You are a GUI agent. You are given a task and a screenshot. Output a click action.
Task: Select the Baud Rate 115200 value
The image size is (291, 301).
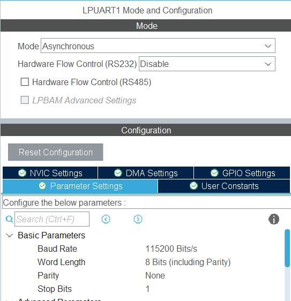coord(171,249)
